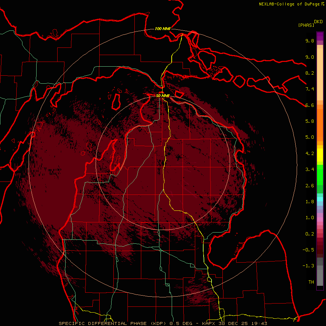Click the KAPX radar site identifier

(x=209, y=323)
